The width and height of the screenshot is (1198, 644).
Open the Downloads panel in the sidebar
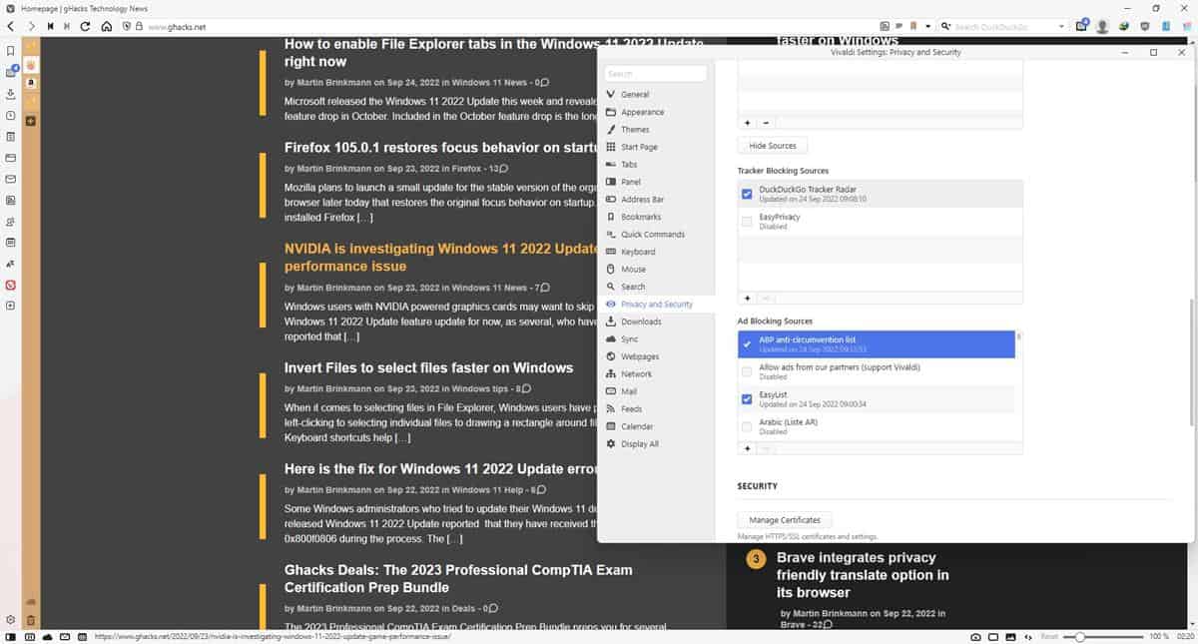[x=10, y=93]
